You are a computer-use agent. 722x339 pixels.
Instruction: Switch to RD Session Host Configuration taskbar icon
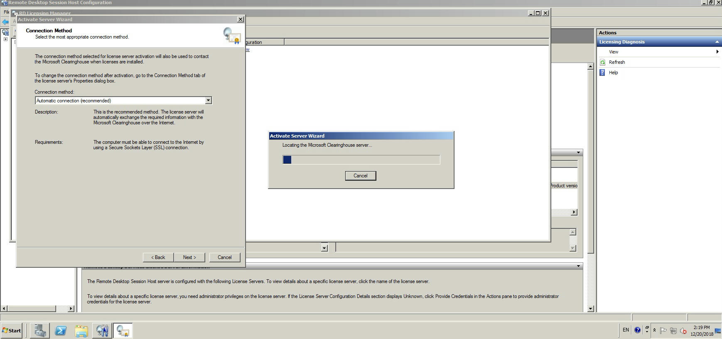point(102,330)
